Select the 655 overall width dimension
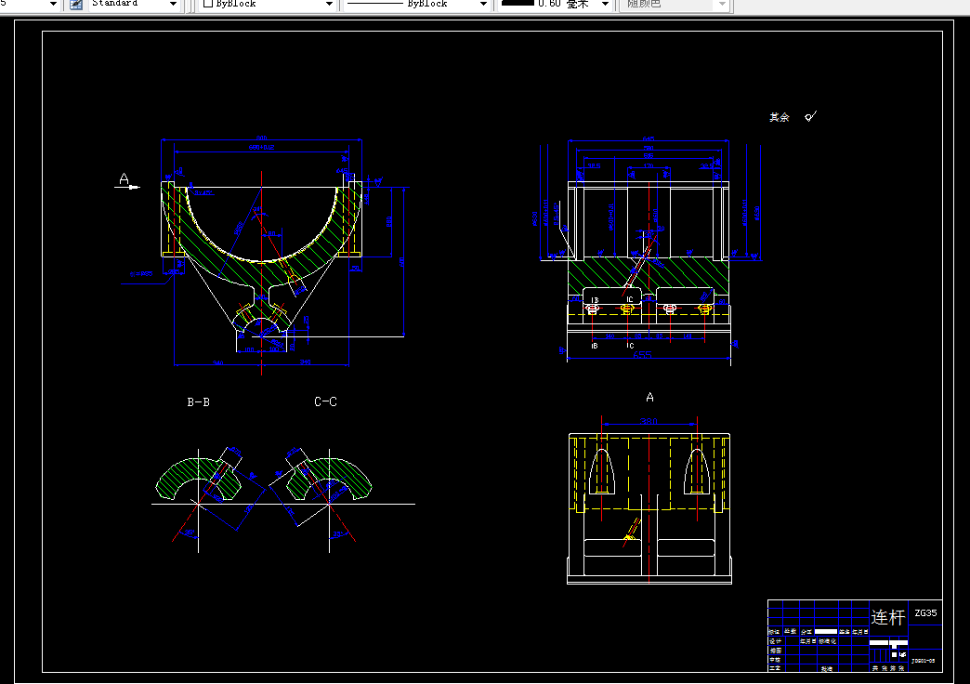This screenshot has height=684, width=970. [642, 355]
